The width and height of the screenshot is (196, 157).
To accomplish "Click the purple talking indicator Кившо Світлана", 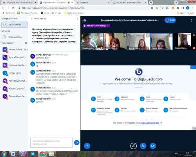I will [x=96, y=26].
